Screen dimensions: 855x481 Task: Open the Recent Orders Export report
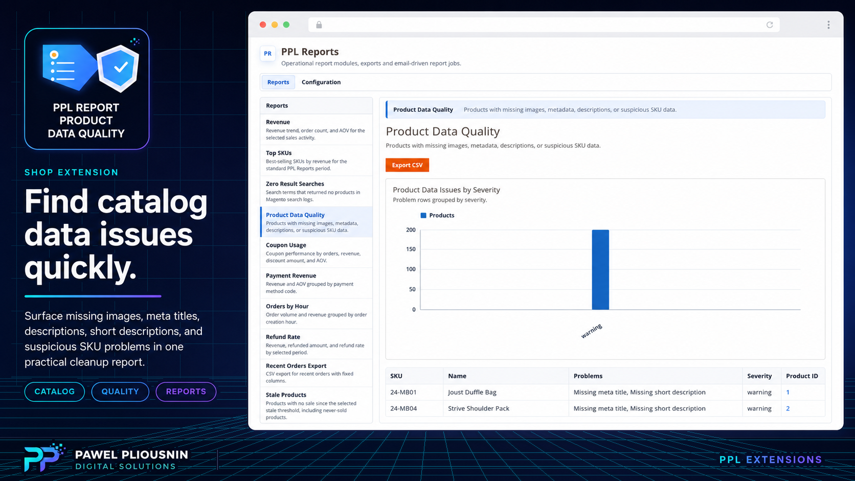coord(317,373)
